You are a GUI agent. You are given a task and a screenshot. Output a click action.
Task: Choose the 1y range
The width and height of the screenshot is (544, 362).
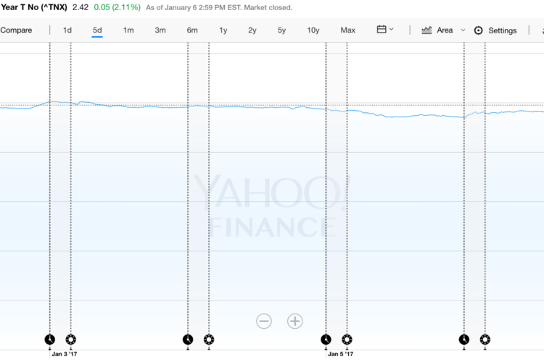point(223,30)
